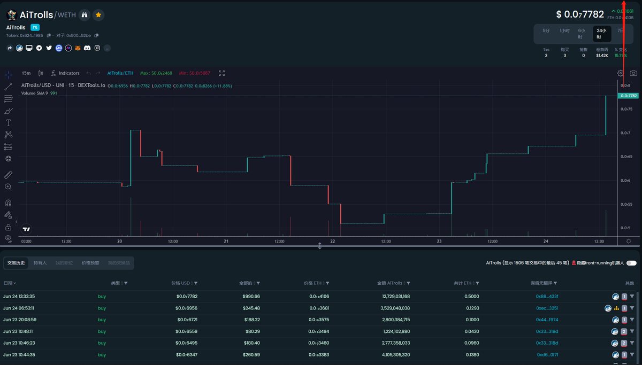
Task: Open the 金额 AiTrolls column filter
Action: click(408, 283)
